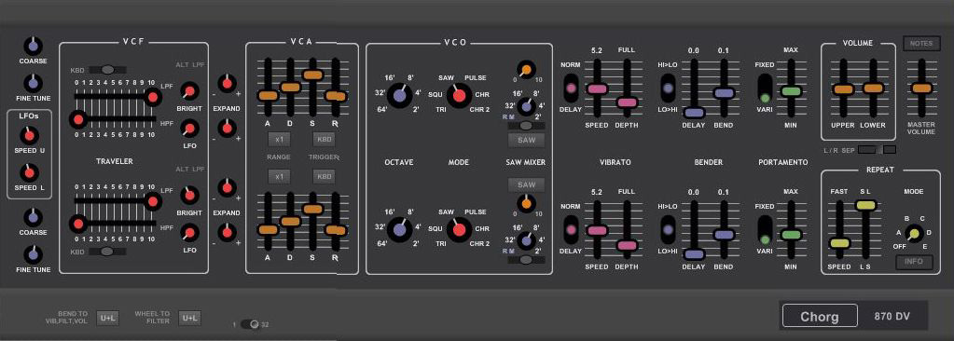Open the INFO button
The width and height of the screenshot is (954, 341).
pyautogui.click(x=915, y=262)
